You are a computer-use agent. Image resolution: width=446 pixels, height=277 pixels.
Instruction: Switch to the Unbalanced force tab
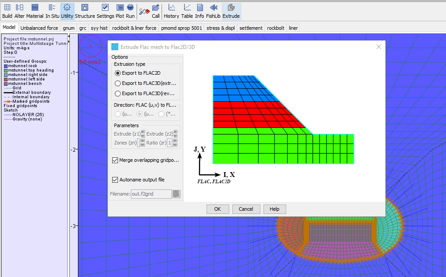pyautogui.click(x=40, y=28)
